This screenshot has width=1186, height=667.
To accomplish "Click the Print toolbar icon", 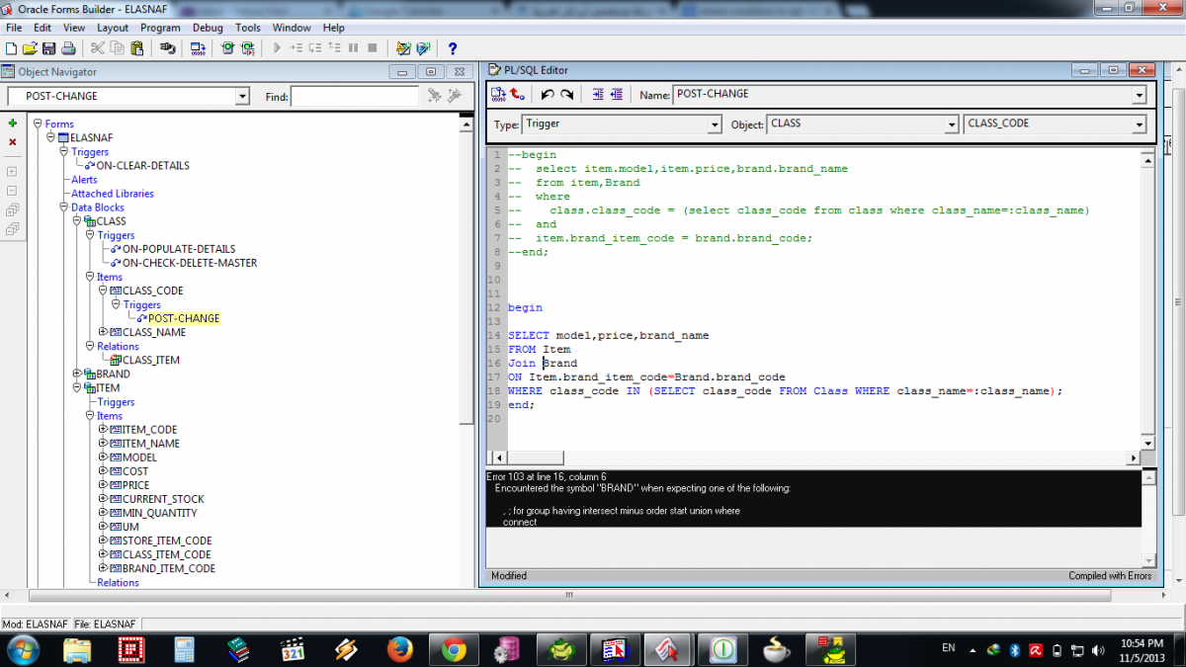I will 68,47.
